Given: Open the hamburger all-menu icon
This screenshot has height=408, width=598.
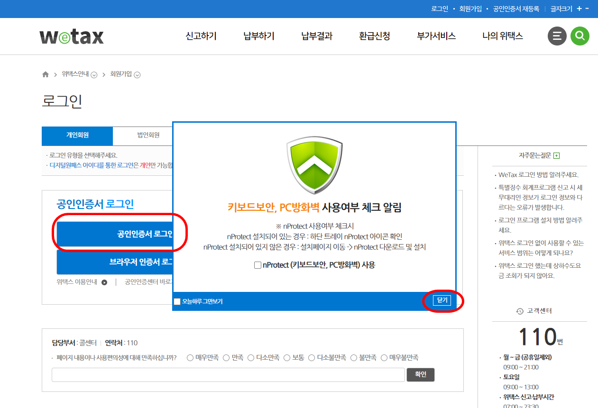Looking at the screenshot, I should pos(557,36).
